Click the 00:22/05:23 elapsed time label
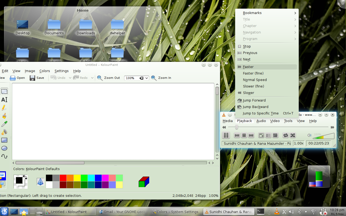Screen dimensions: 346x216 (319, 143)
